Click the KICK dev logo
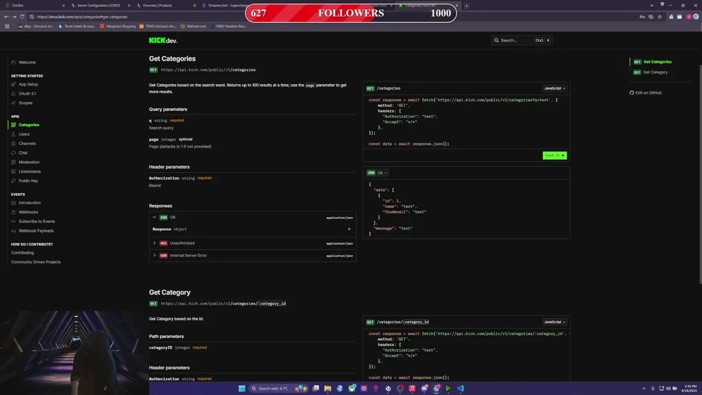 (x=163, y=41)
